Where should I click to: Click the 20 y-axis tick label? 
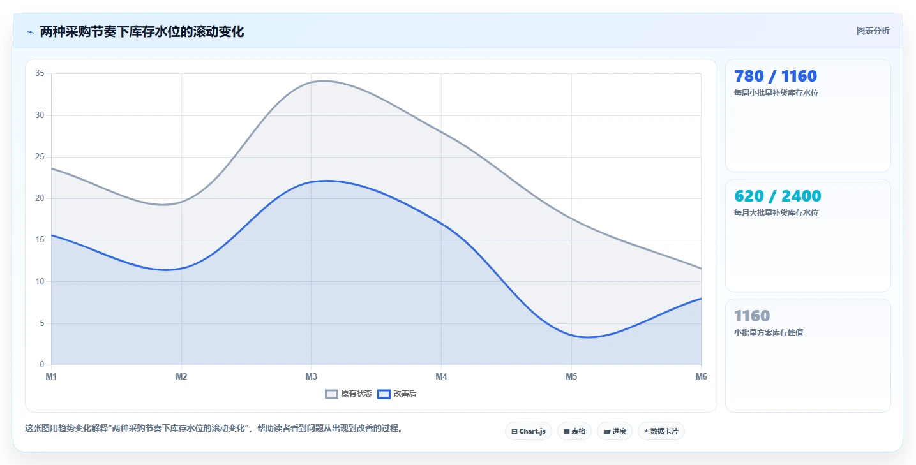pos(40,198)
